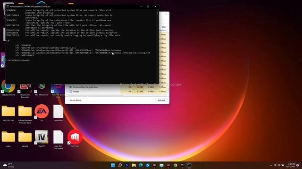Viewport: 302px width, 169px height.
Task: Open Microsoft Edge from the taskbar
Action: point(141,165)
